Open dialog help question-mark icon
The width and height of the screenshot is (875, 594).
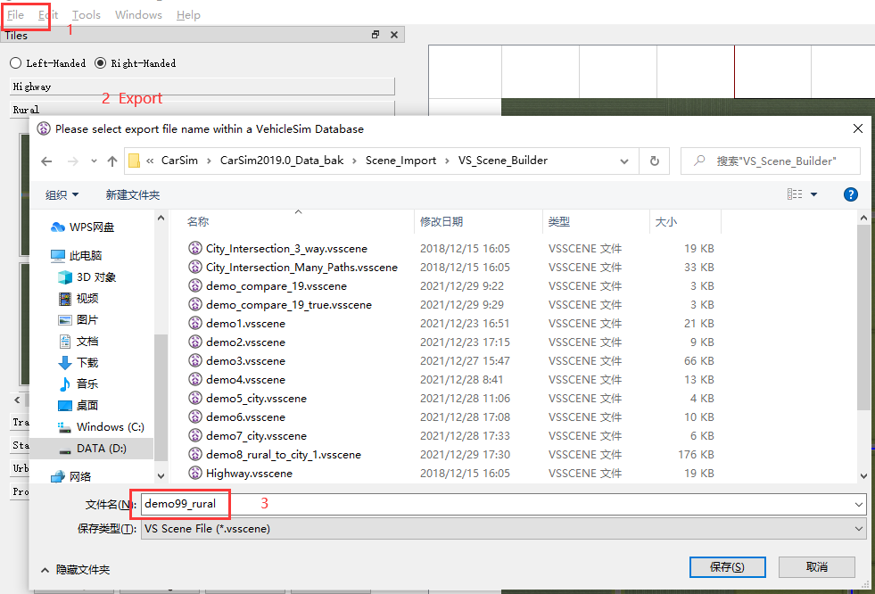click(850, 194)
